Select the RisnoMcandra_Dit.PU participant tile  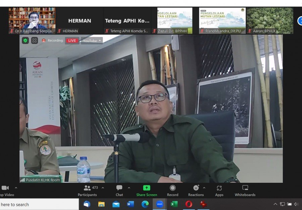pos(222,20)
